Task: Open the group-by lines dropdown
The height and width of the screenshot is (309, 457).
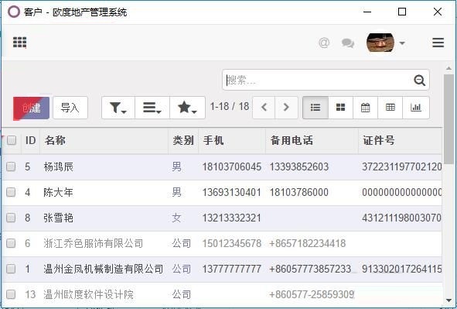Action: pos(152,108)
